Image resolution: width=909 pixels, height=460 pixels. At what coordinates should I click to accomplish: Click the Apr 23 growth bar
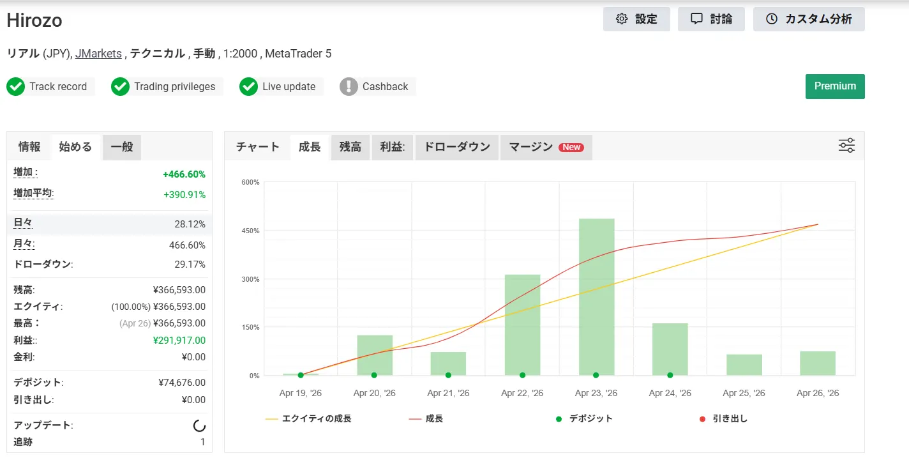coord(596,296)
